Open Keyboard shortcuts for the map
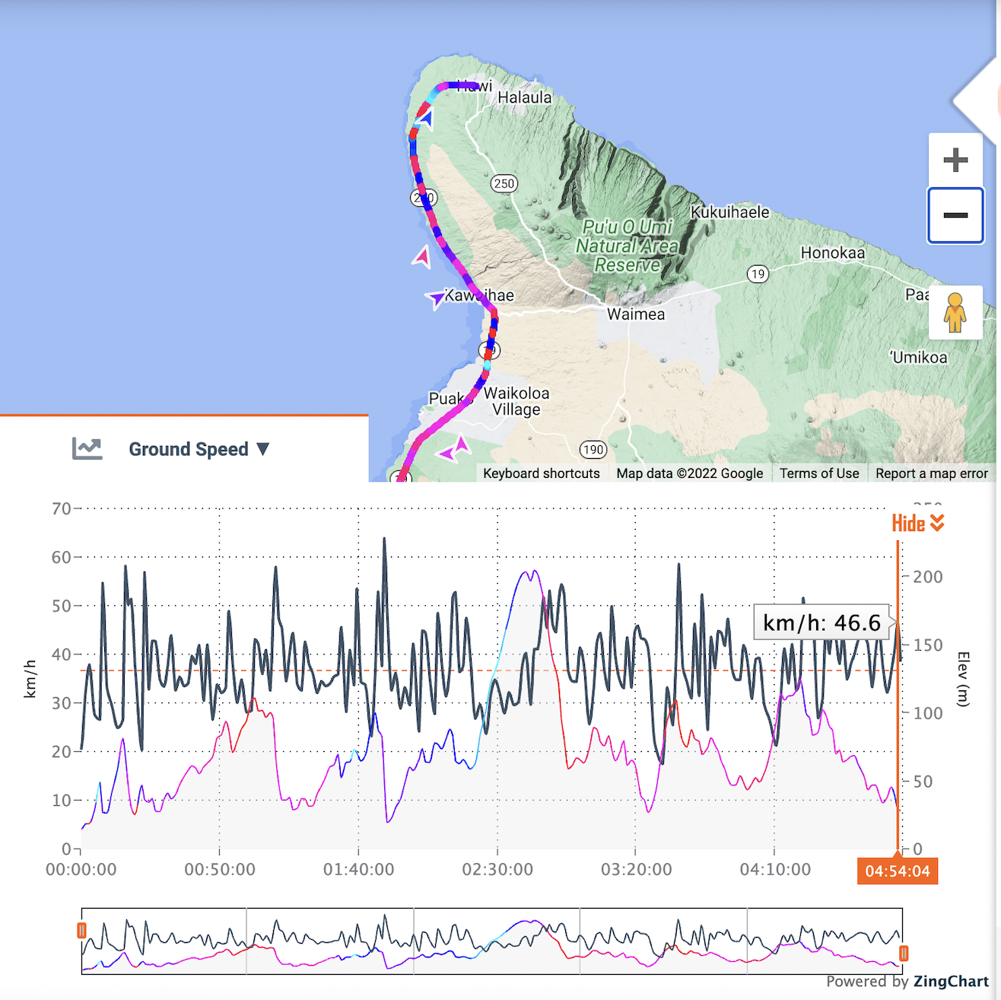1001x1000 pixels. point(541,473)
